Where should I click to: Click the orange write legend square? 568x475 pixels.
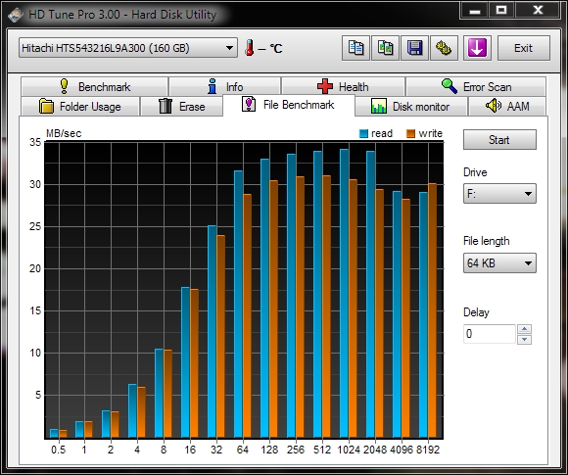[410, 134]
